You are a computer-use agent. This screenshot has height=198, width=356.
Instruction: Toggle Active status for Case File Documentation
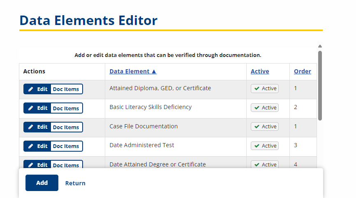(x=264, y=127)
